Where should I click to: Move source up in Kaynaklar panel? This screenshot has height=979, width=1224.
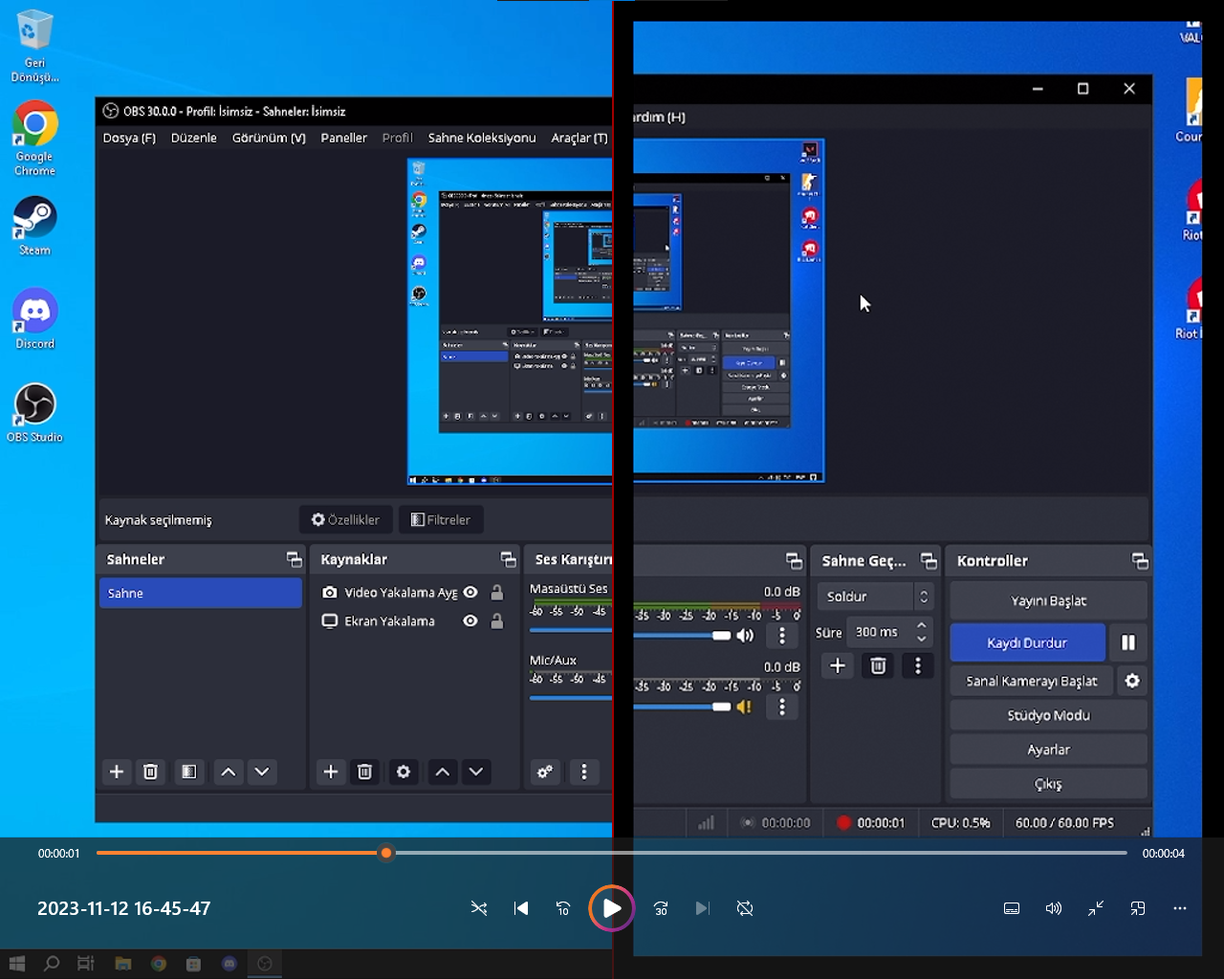(443, 772)
